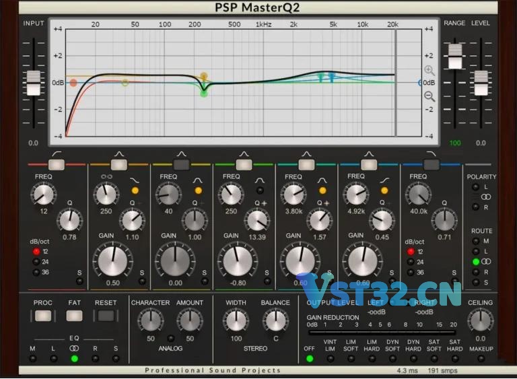
Task: Click the CEILING knob
Action: (x=481, y=320)
